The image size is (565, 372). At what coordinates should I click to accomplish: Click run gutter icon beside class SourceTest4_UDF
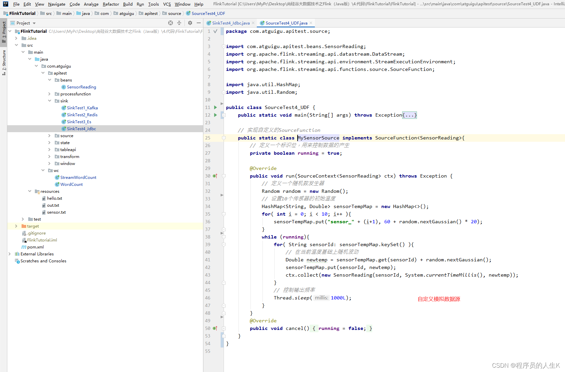pyautogui.click(x=215, y=107)
